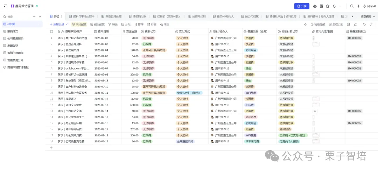The image size is (378, 171).
Task: Click the arrow to scroll view tabs right
Action: tap(352, 16)
